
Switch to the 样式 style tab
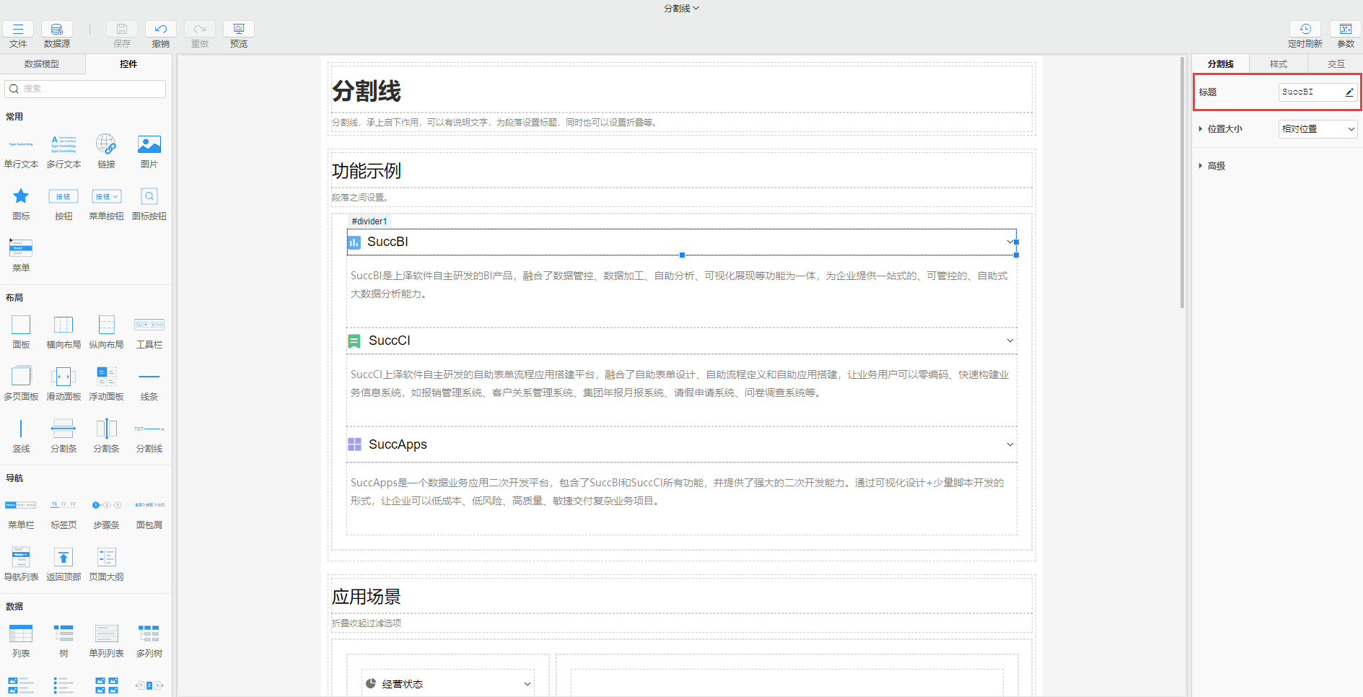click(x=1278, y=64)
